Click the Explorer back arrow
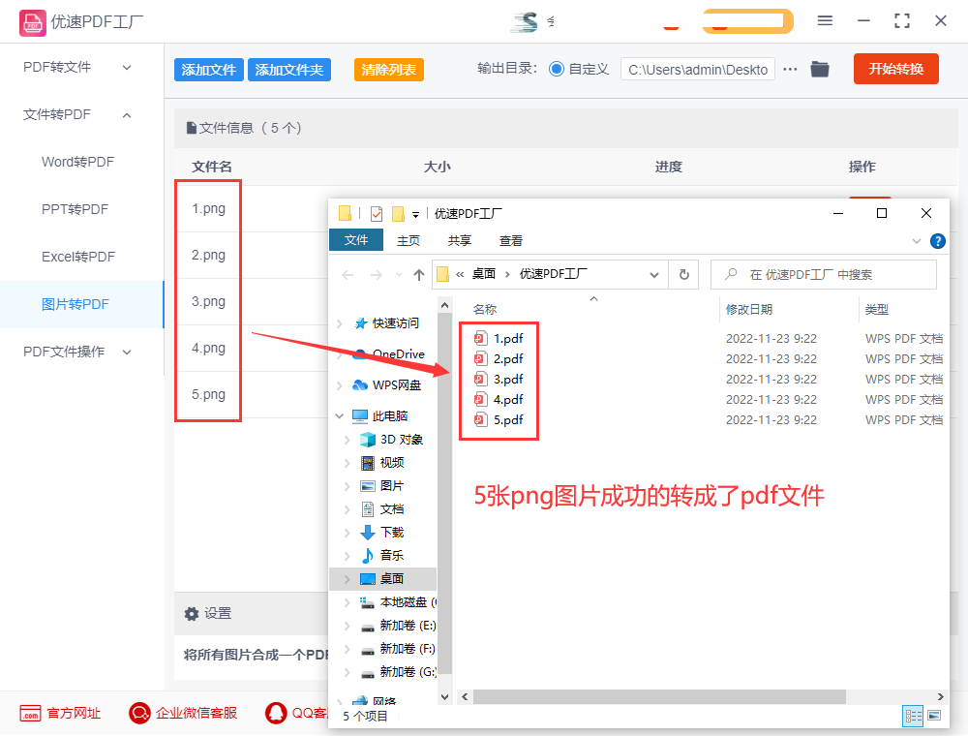 [348, 275]
